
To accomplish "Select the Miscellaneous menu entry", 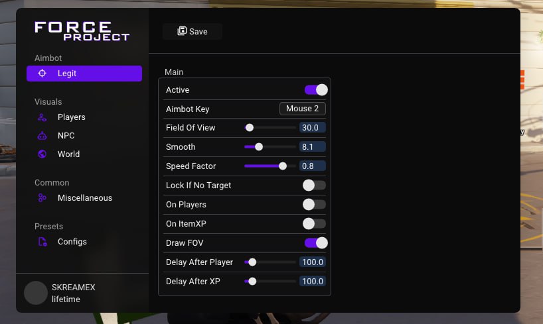I will [x=84, y=198].
